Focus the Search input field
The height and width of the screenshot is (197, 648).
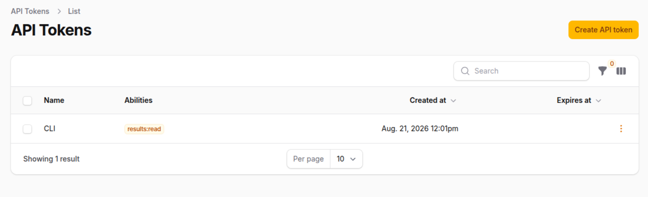click(x=522, y=71)
